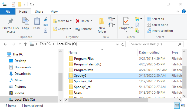Image resolution: width=187 pixels, height=109 pixels.
Task: Refresh the Local Disk (C:) address bar
Action: pos(123,44)
